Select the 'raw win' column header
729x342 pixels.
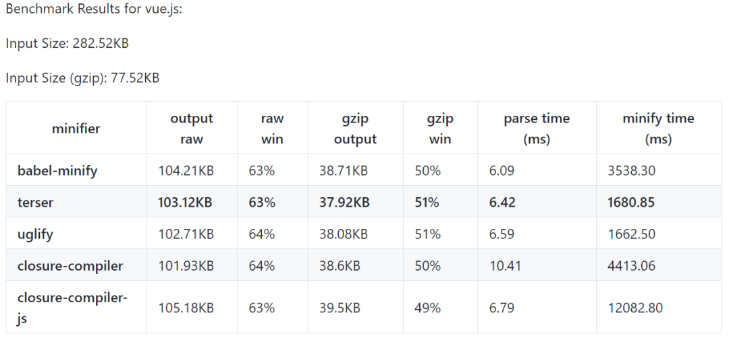coord(272,129)
